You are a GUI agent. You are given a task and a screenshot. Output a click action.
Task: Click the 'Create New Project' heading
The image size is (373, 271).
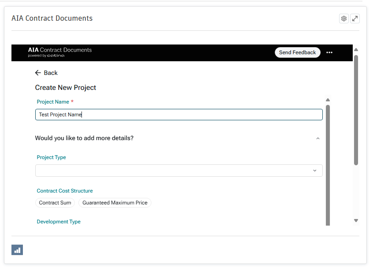click(66, 88)
